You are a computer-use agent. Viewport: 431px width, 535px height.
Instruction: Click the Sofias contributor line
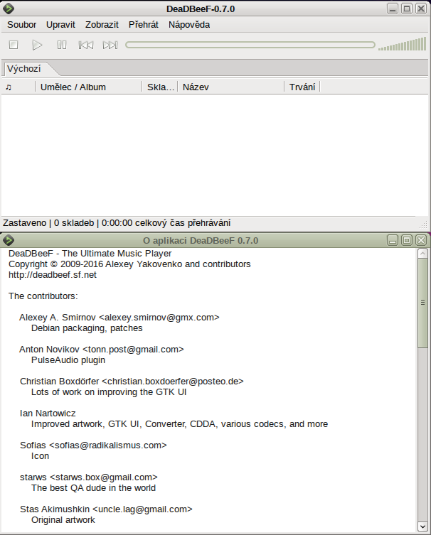click(x=93, y=445)
